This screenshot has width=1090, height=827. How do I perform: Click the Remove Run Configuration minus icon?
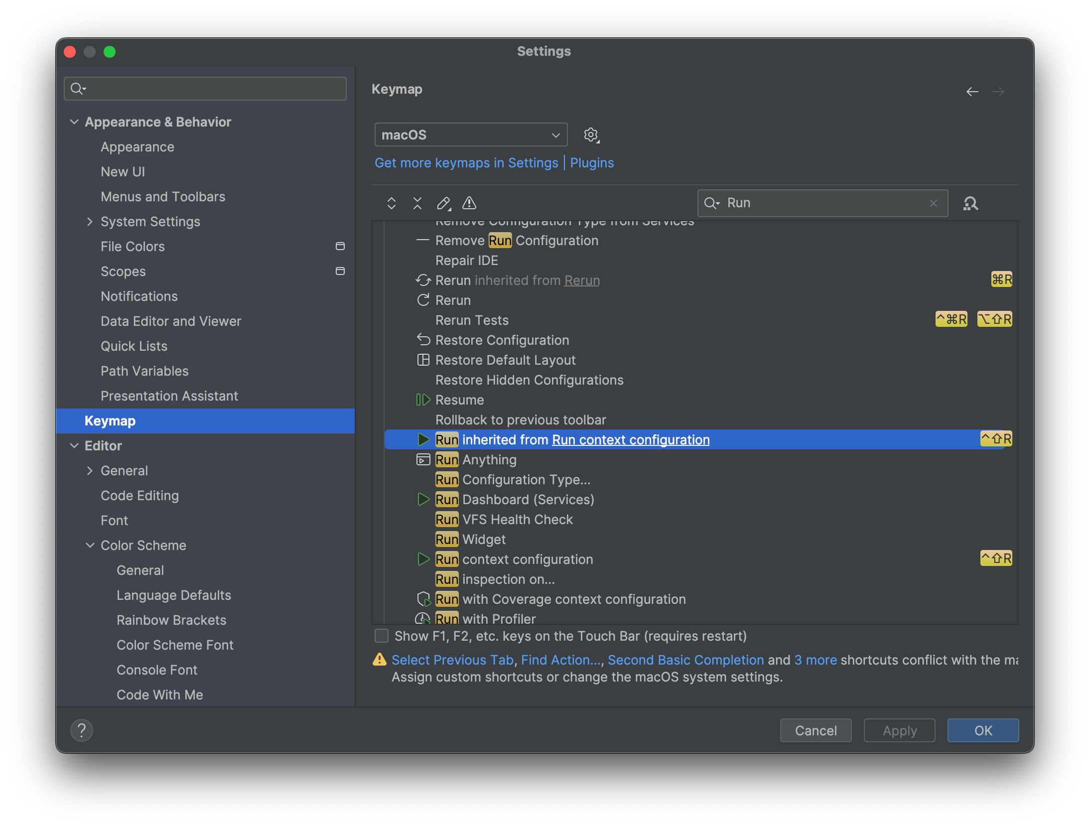click(x=422, y=240)
